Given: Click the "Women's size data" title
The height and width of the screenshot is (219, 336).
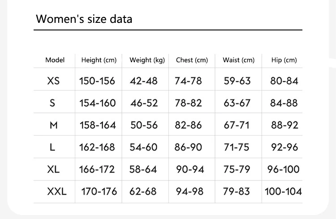Looking at the screenshot, I should 84,19.
